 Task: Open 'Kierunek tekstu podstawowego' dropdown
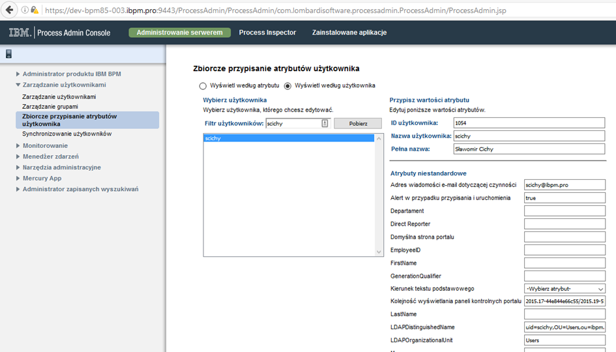pos(565,289)
